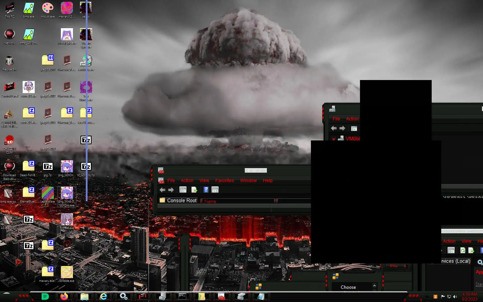Click blue Help icon in MMC toolbar
This screenshot has height=302, width=483.
click(x=206, y=190)
